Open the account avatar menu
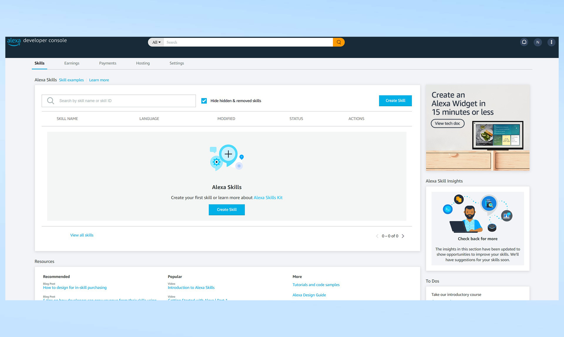The height and width of the screenshot is (337, 564). (x=538, y=42)
